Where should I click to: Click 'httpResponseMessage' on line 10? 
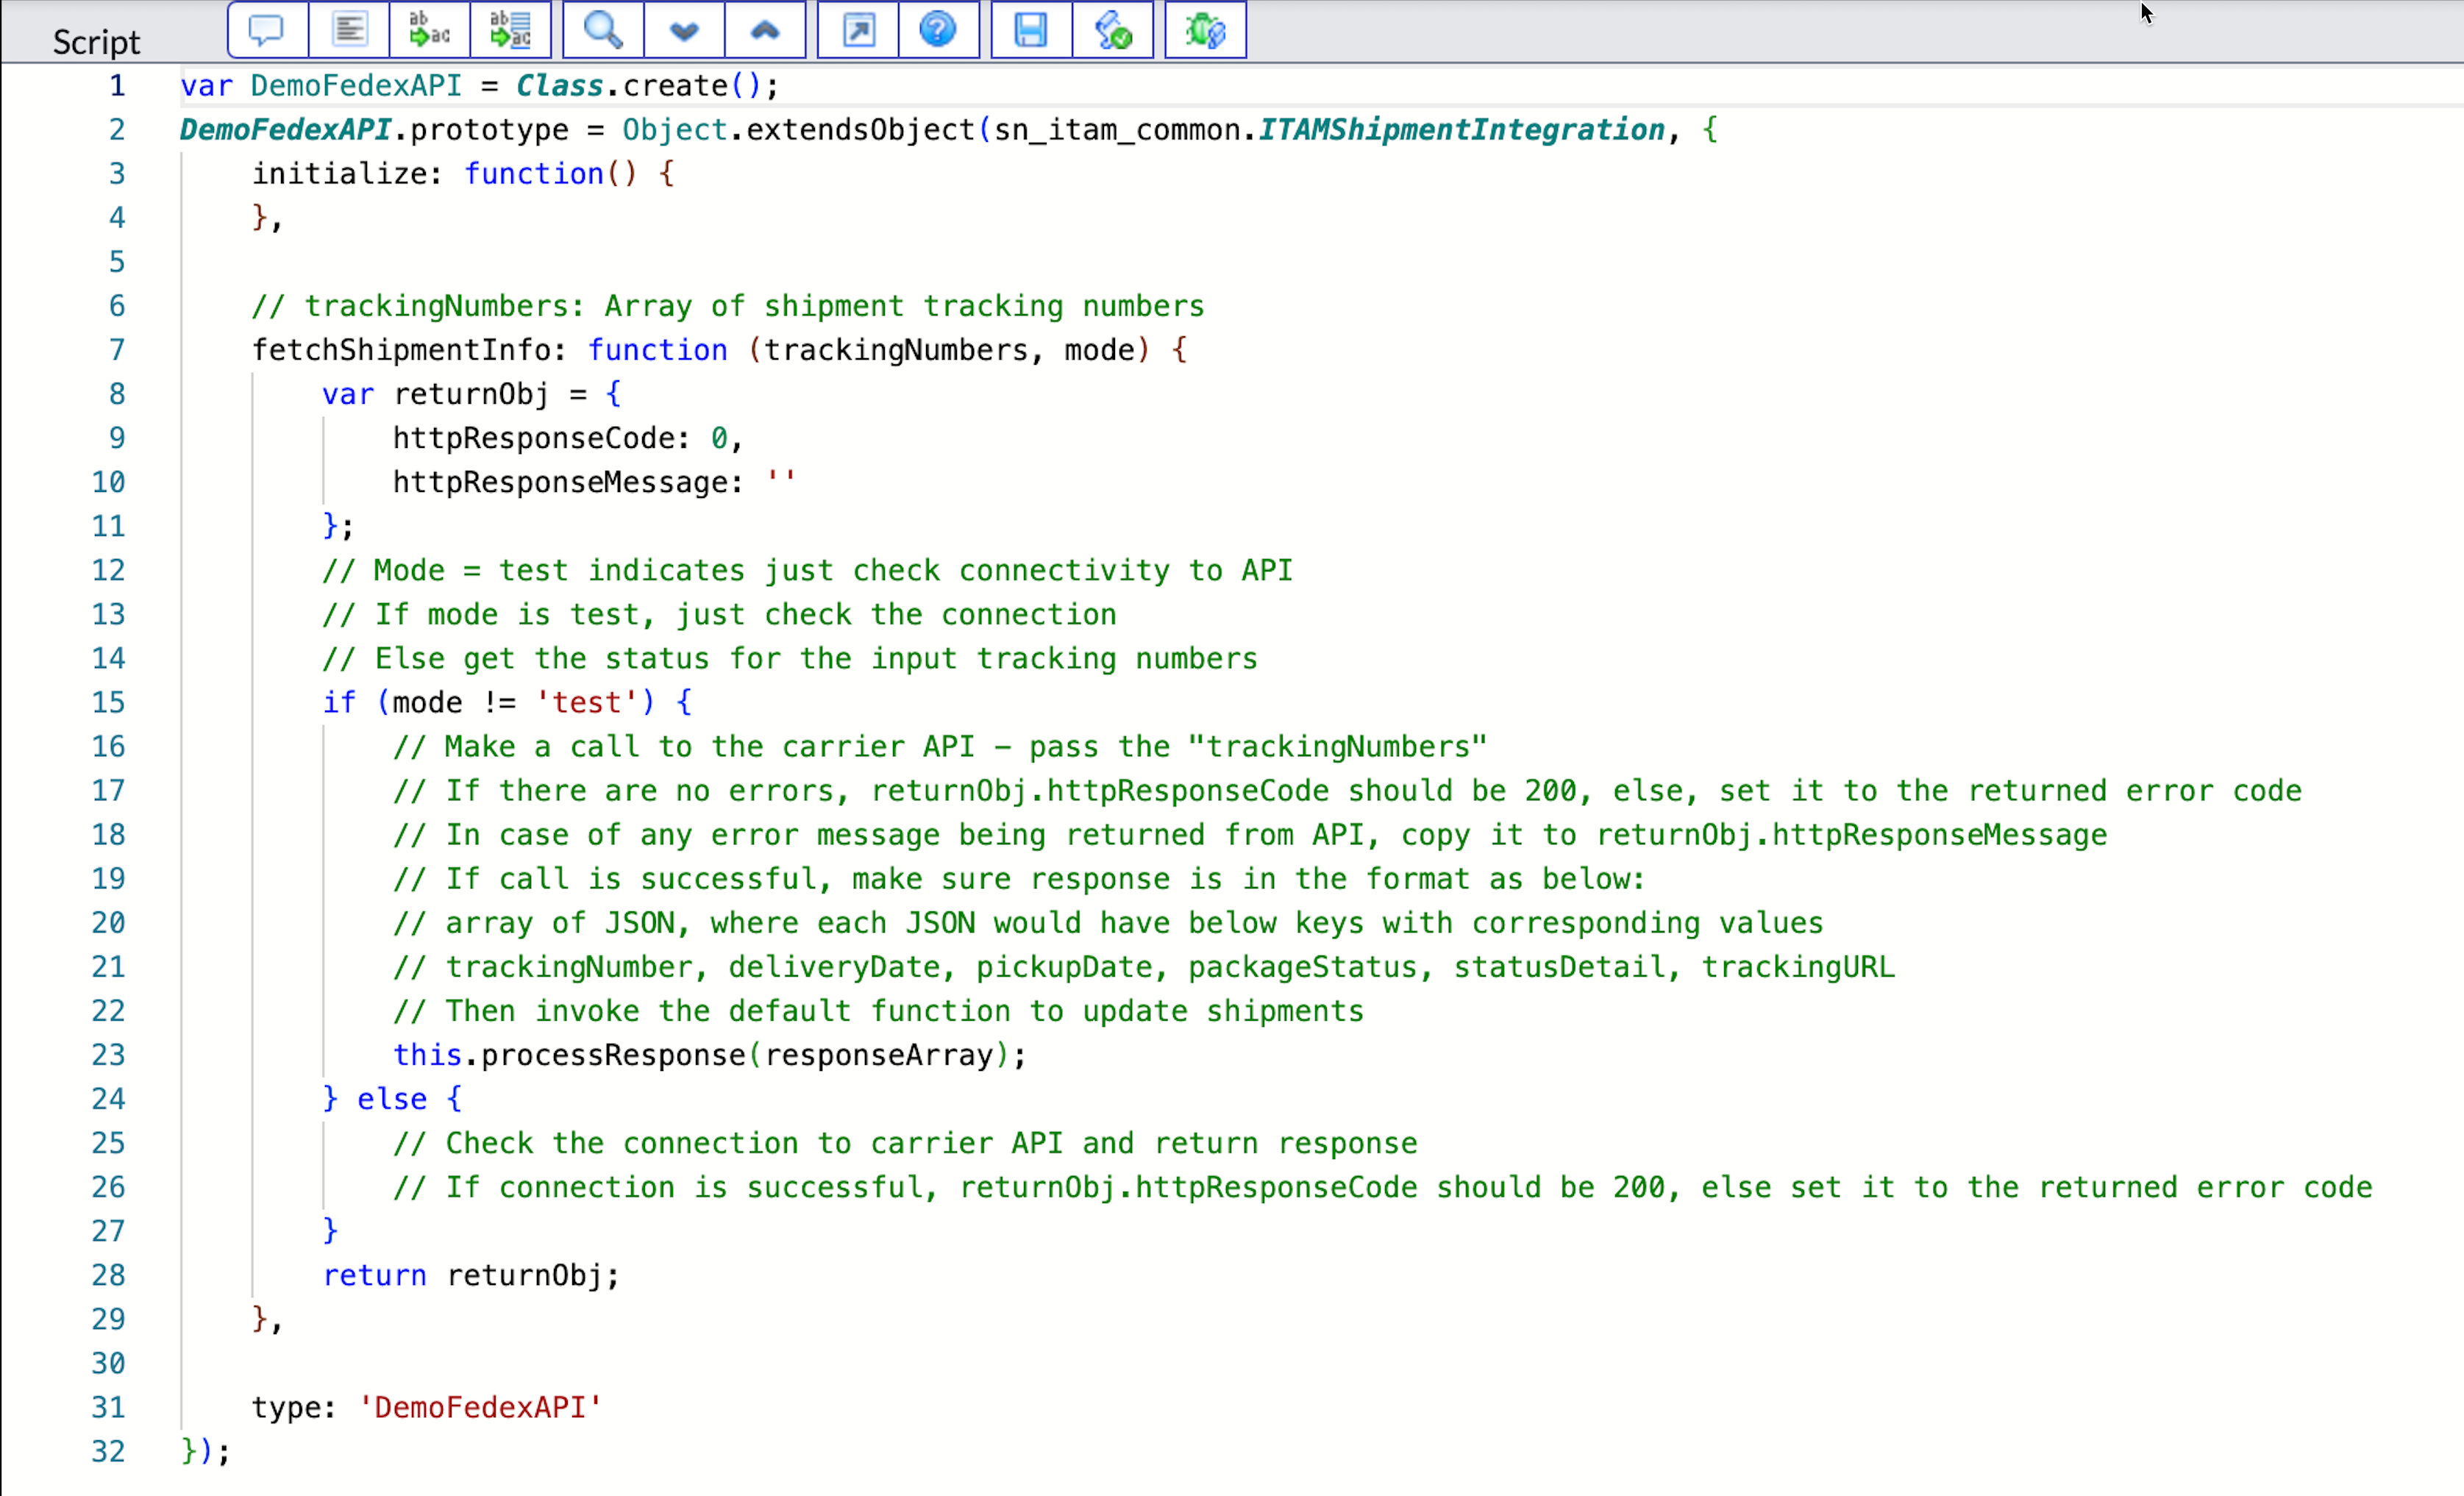tap(560, 482)
